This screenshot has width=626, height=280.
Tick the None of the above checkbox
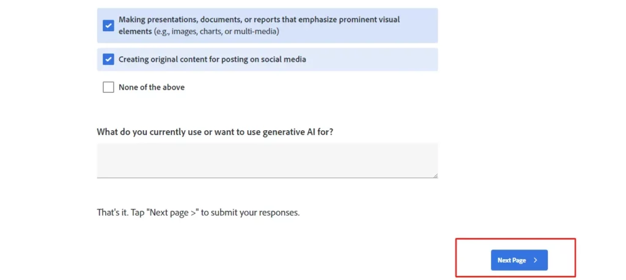pyautogui.click(x=108, y=87)
